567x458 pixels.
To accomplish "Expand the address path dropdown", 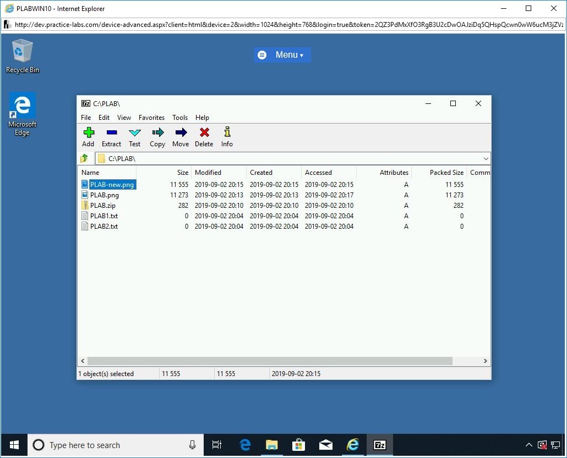I will [486, 158].
